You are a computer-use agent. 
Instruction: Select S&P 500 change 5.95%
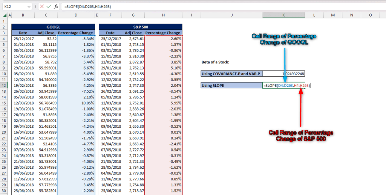[163, 103]
